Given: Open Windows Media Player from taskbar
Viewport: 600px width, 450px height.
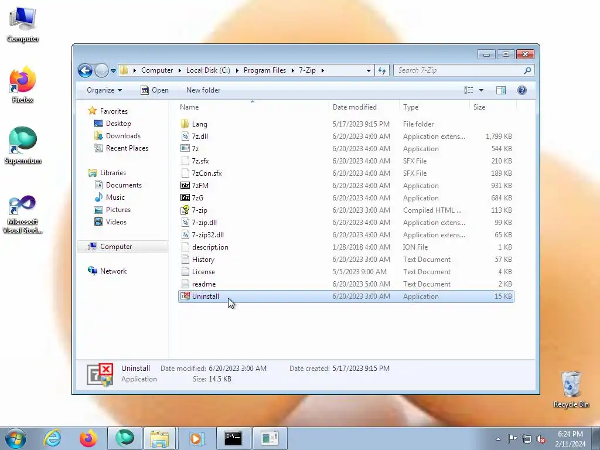Looking at the screenshot, I should click(x=196, y=438).
